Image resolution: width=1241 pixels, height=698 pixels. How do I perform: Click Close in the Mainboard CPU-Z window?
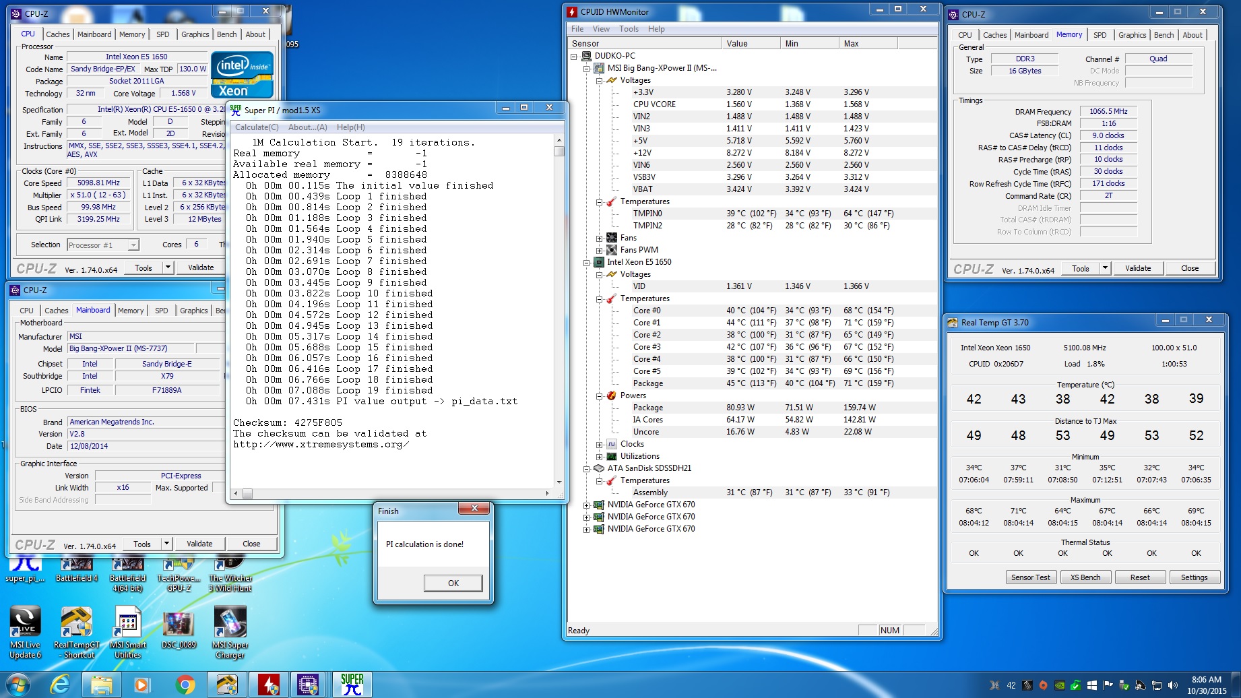251,544
